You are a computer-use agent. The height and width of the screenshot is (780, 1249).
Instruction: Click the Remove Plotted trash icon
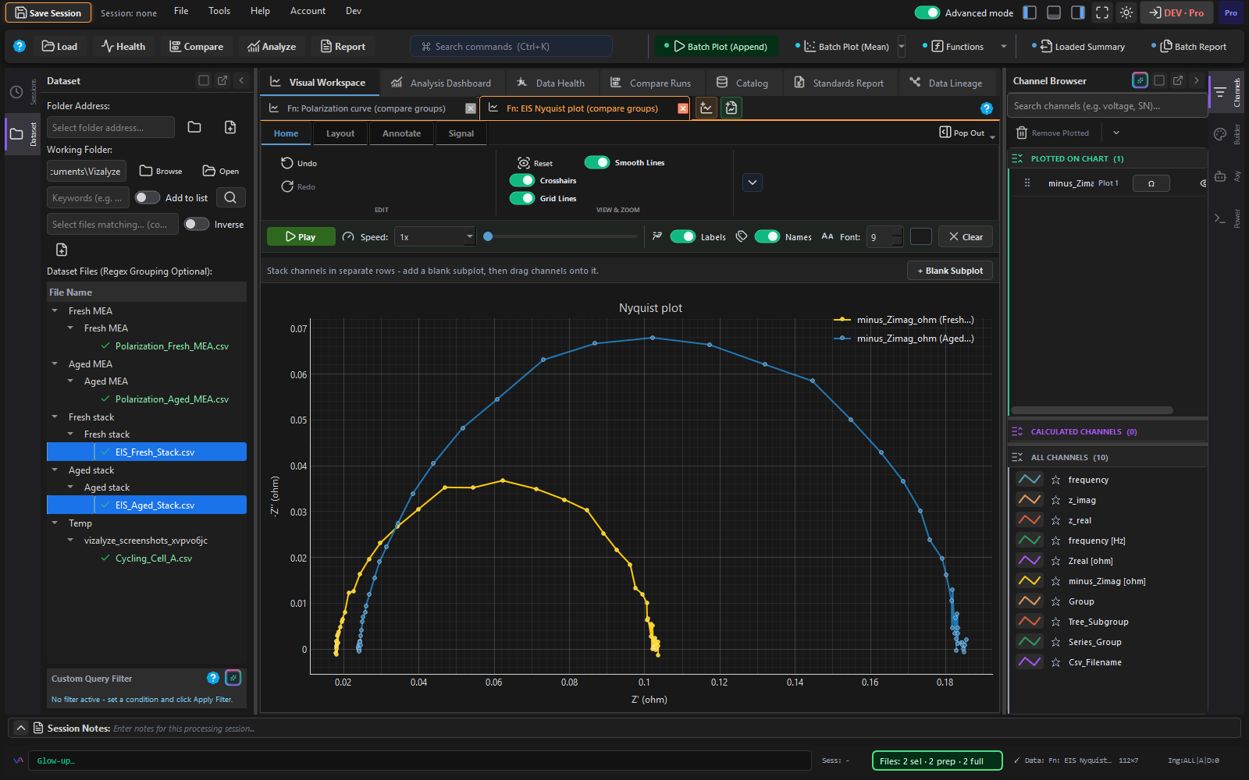(x=1022, y=133)
